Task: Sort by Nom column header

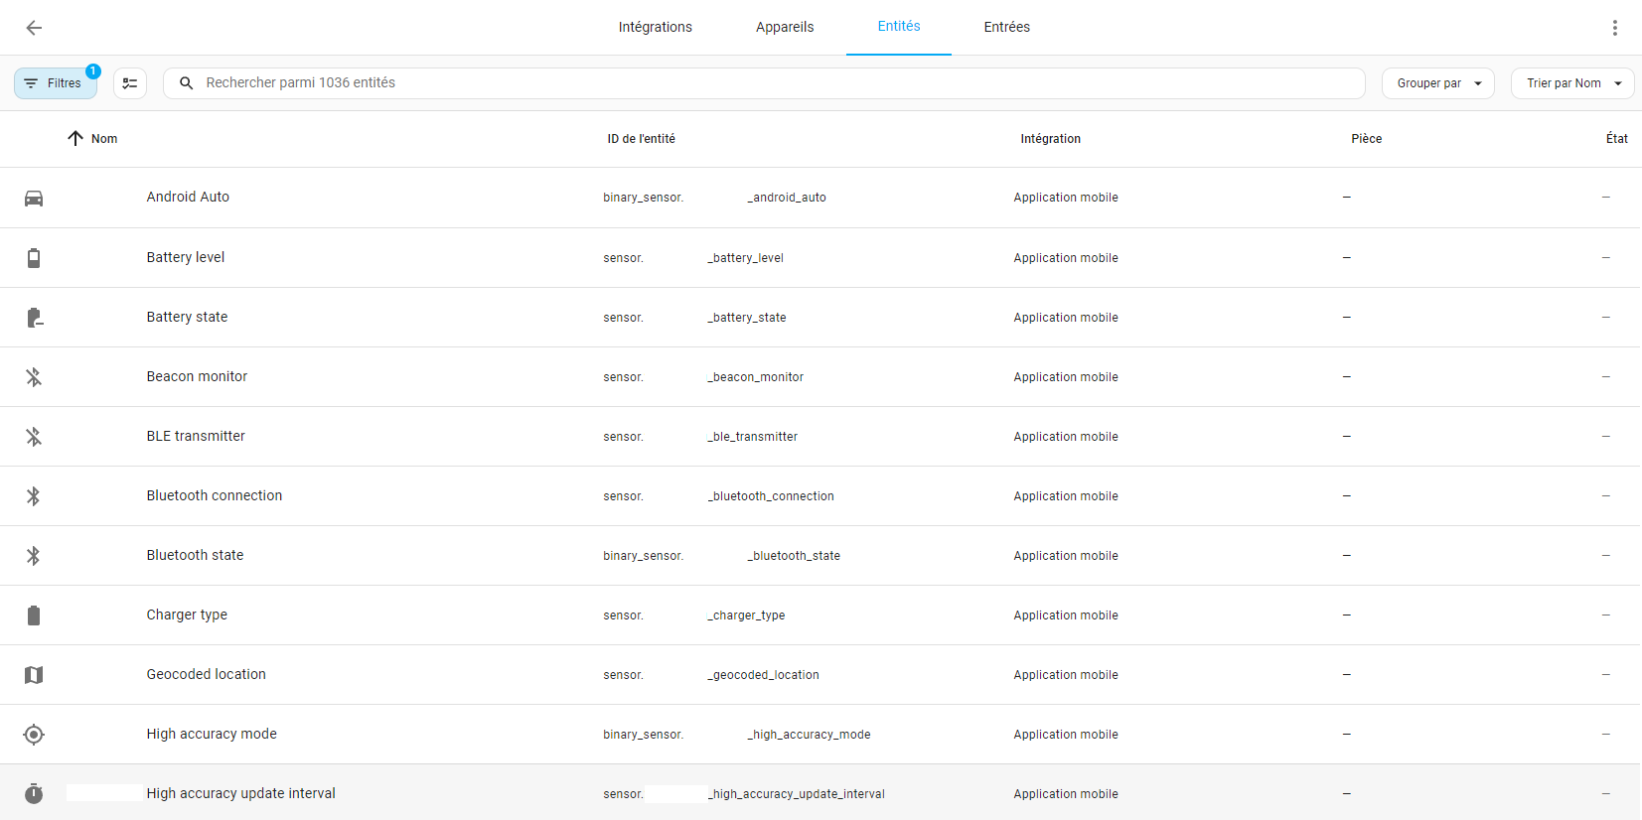Action: [103, 139]
